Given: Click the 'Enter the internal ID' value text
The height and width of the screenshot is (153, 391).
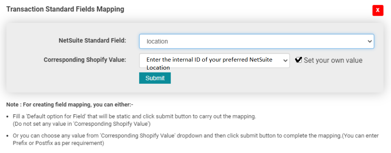Looking at the screenshot, I should tap(209, 60).
